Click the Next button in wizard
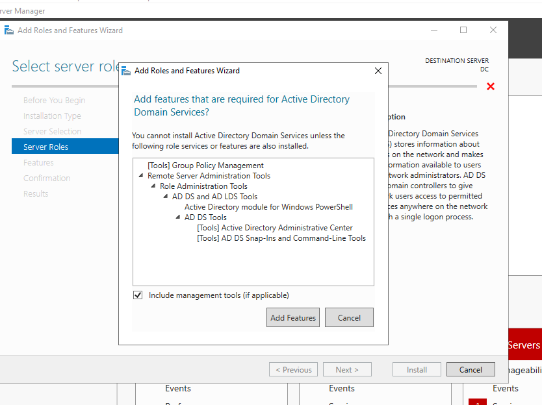Viewport: 542px width, 405px height. 347,369
